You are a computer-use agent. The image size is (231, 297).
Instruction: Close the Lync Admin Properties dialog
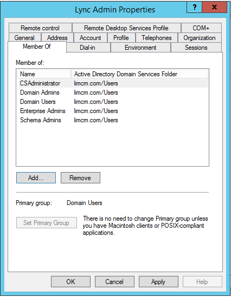tap(215, 7)
